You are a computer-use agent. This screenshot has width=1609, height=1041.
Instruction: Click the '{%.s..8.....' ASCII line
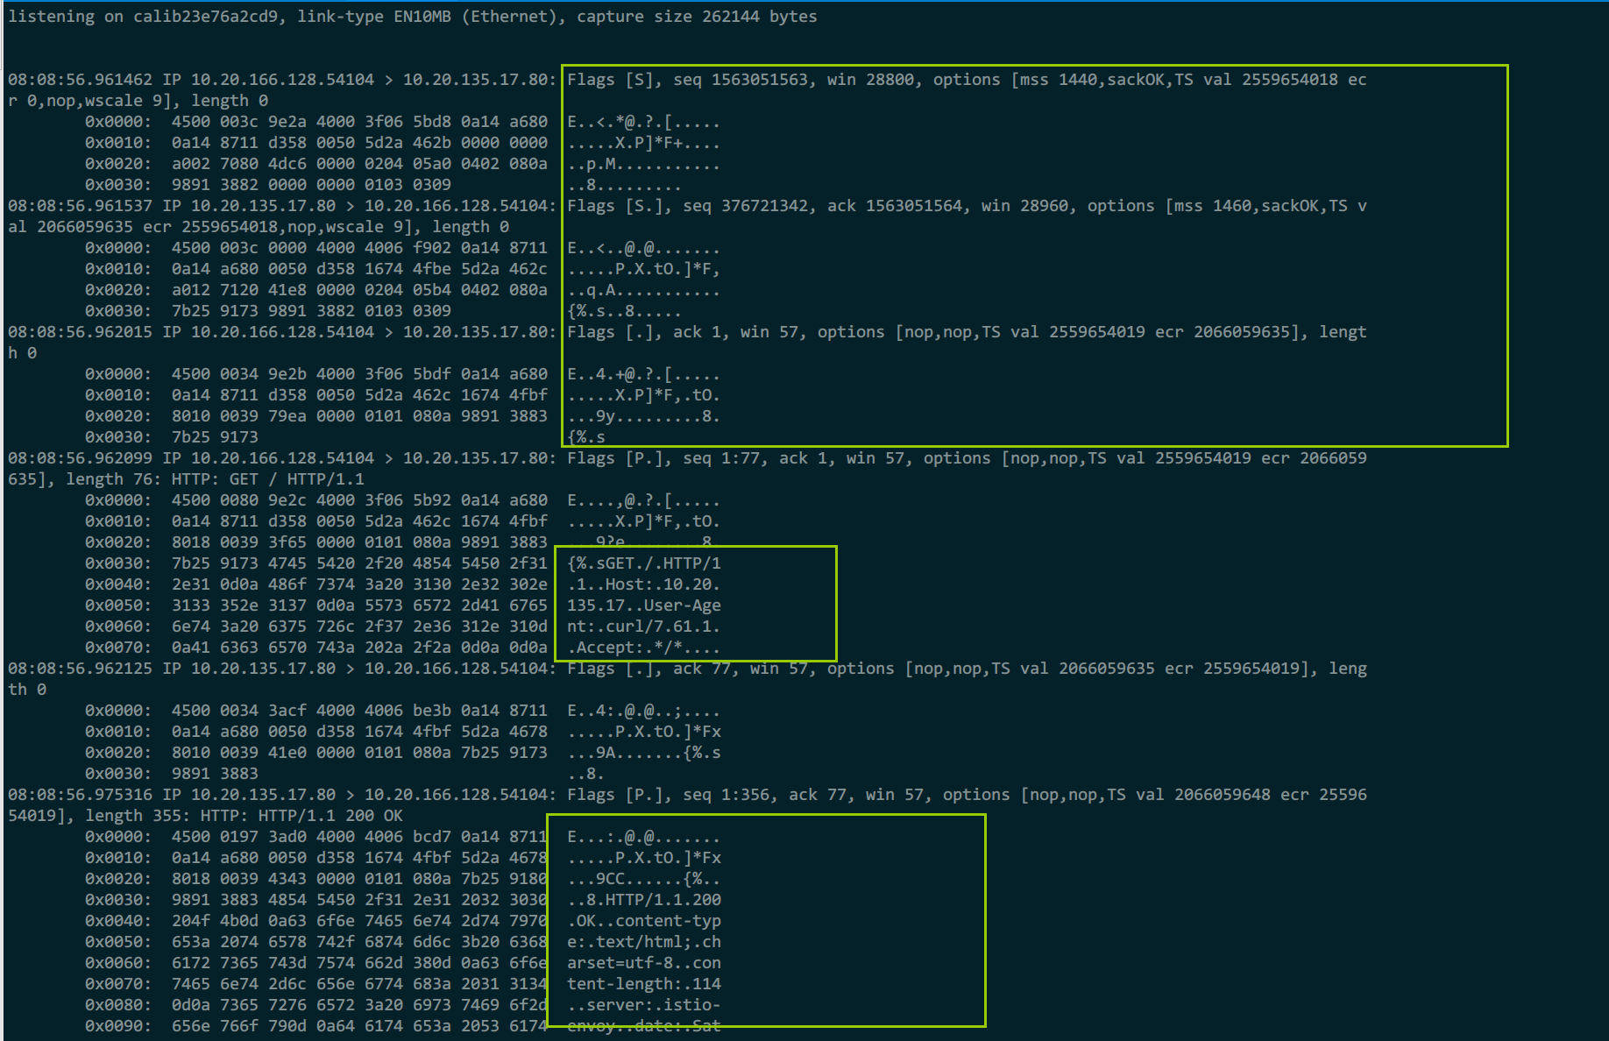click(624, 311)
